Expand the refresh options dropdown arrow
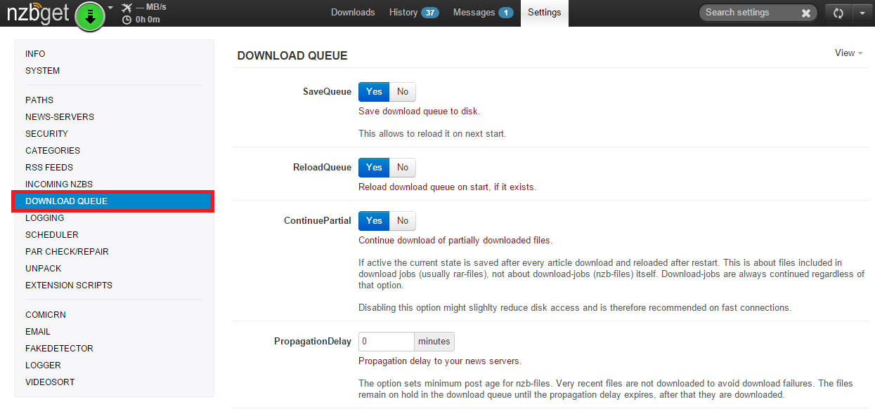 862,13
